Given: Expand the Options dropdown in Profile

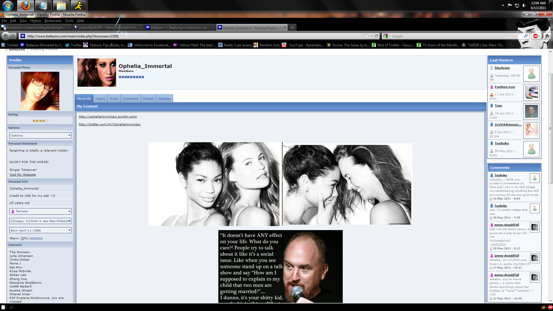Looking at the screenshot, I should 40,135.
